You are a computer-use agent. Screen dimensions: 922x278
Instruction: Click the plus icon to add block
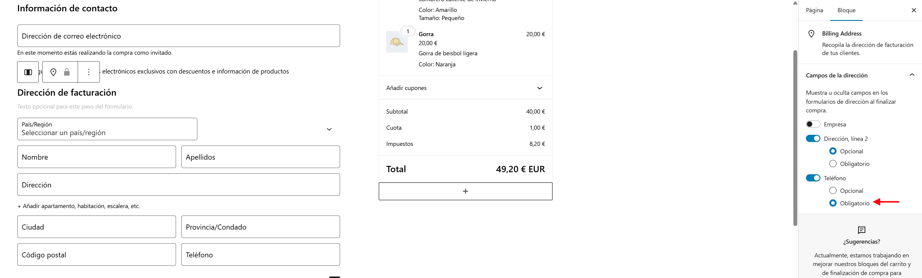(x=465, y=191)
